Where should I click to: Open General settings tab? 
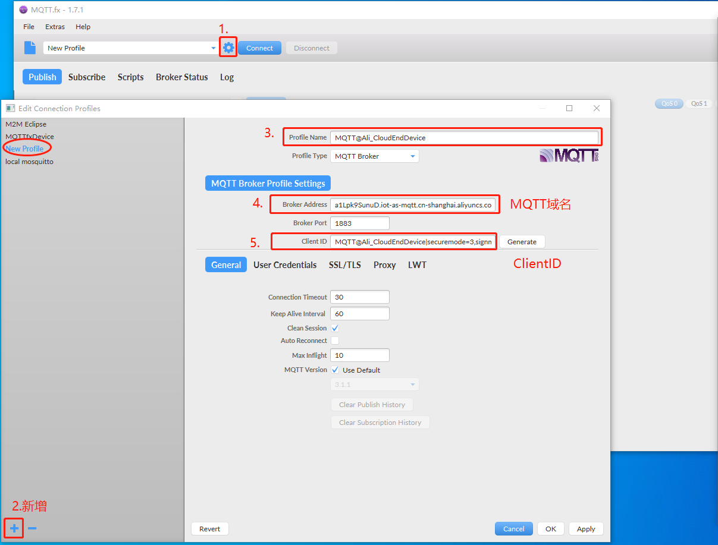pos(226,265)
